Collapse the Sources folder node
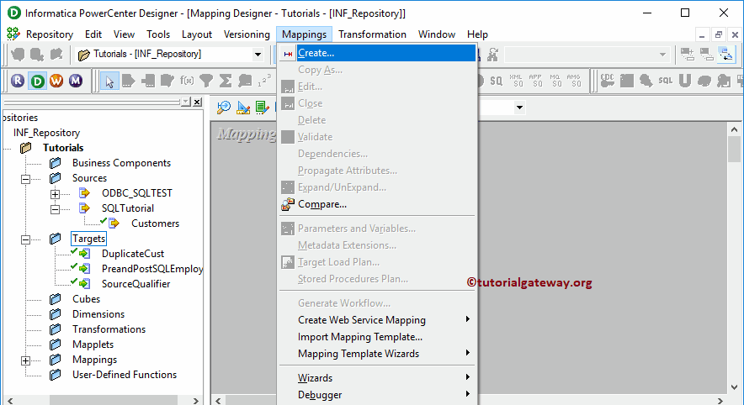Viewport: 744px width, 405px height. [25, 179]
